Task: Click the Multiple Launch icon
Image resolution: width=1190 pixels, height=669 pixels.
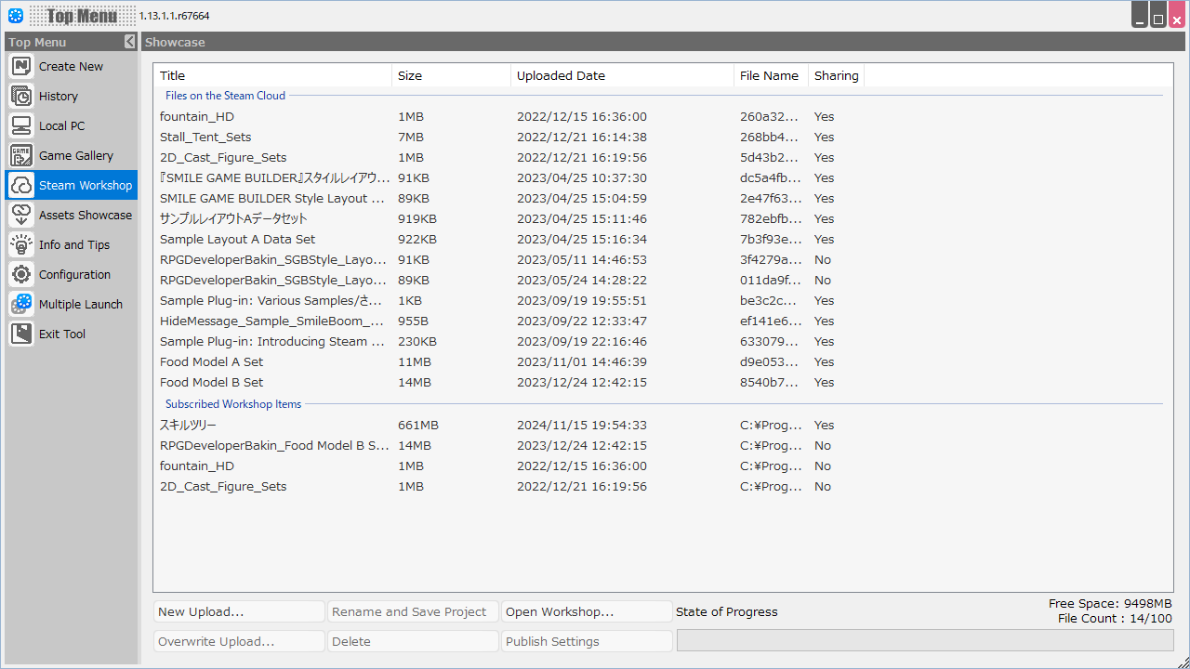Action: (x=21, y=305)
